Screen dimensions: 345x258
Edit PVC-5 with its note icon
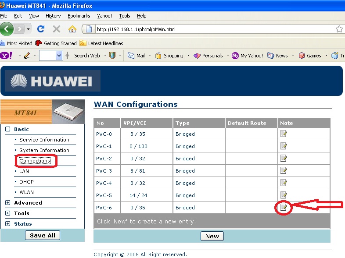pyautogui.click(x=284, y=195)
